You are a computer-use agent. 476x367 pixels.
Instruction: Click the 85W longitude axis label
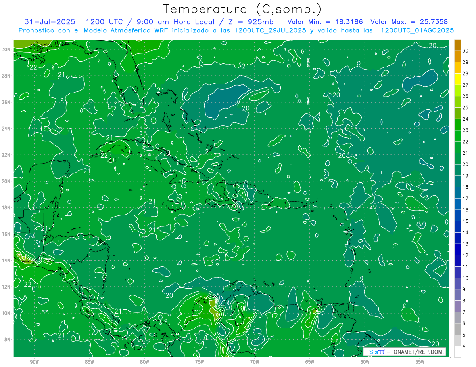click(x=89, y=362)
